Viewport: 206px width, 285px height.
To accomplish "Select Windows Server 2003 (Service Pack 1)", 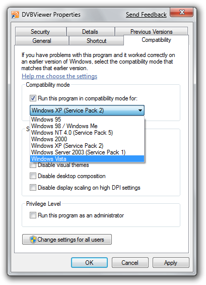I will pyautogui.click(x=87, y=152).
